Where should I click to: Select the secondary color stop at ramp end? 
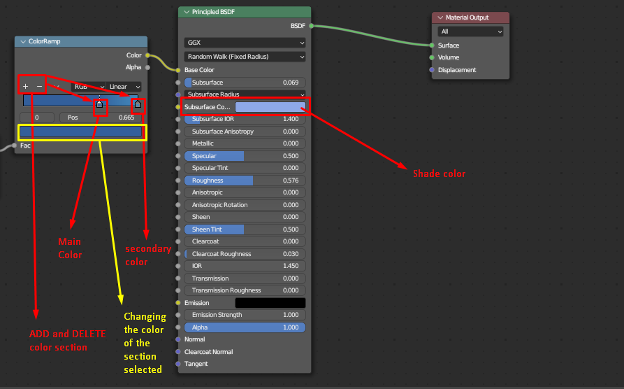point(138,104)
